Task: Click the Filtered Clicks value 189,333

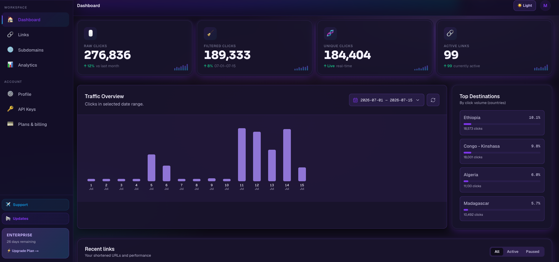Action: pos(227,55)
